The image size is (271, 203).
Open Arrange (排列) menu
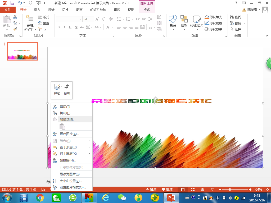184,23
